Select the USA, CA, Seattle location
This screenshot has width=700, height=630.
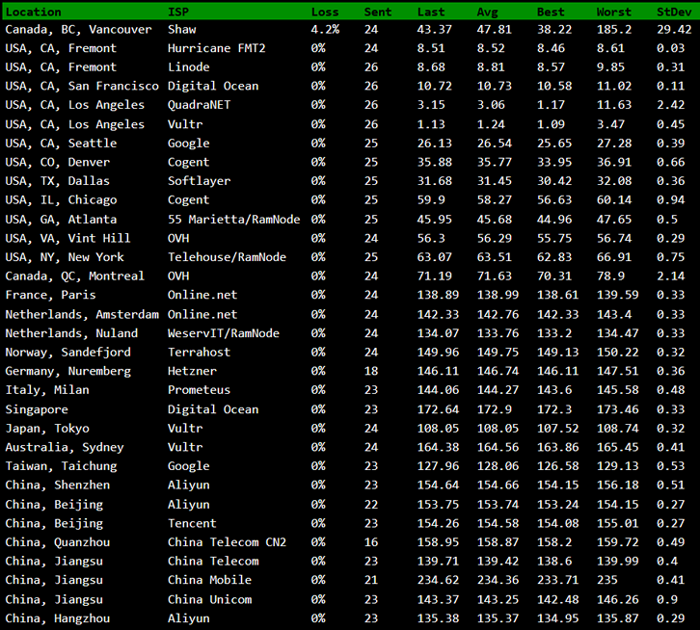click(x=61, y=144)
